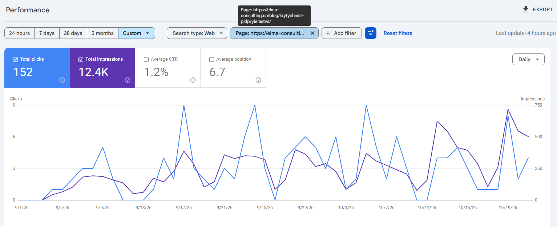Enable the Average position checkbox

coord(211,59)
